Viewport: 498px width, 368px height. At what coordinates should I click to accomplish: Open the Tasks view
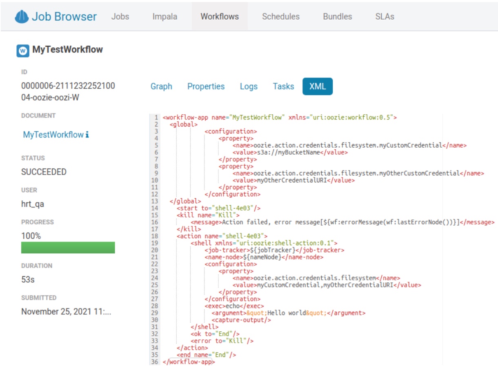click(x=283, y=86)
